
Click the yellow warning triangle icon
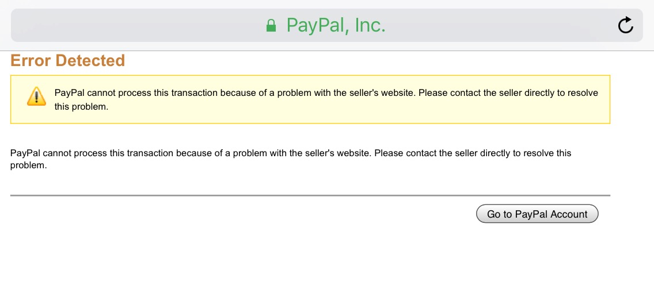coord(36,96)
